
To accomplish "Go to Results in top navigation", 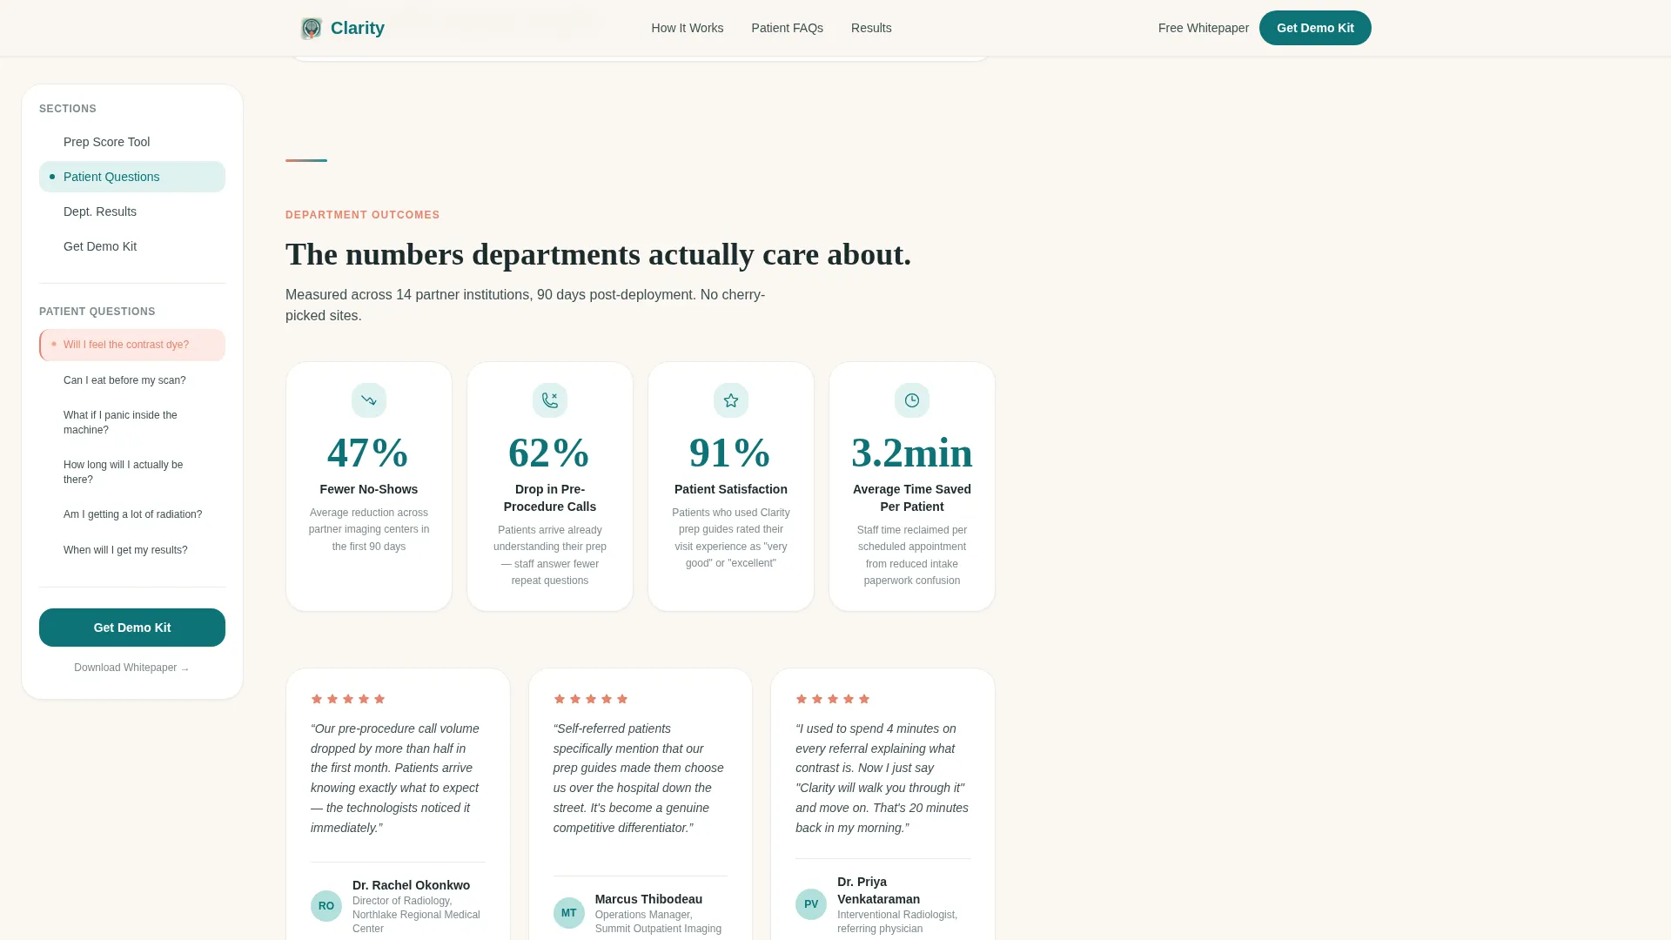I will tap(871, 28).
